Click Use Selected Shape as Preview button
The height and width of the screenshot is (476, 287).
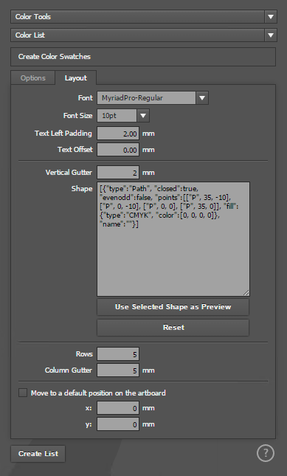(x=173, y=307)
